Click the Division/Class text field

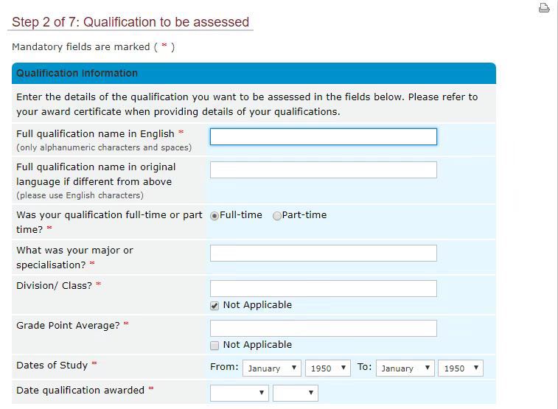323,288
